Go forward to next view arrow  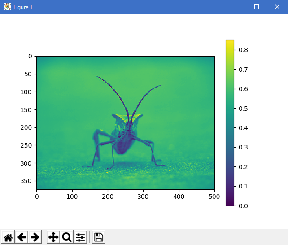coord(35,237)
